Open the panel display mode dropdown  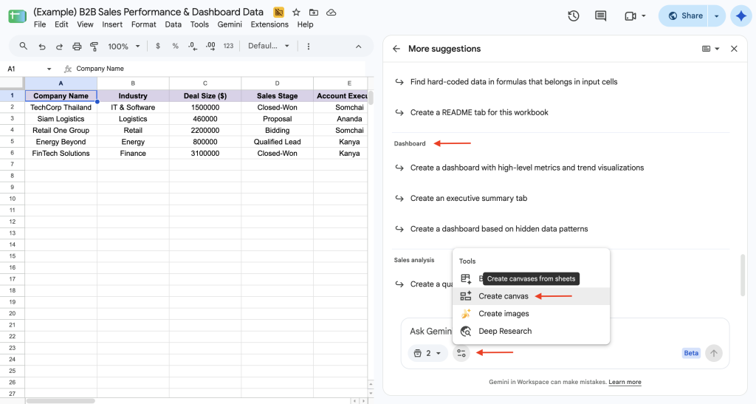[x=711, y=49]
